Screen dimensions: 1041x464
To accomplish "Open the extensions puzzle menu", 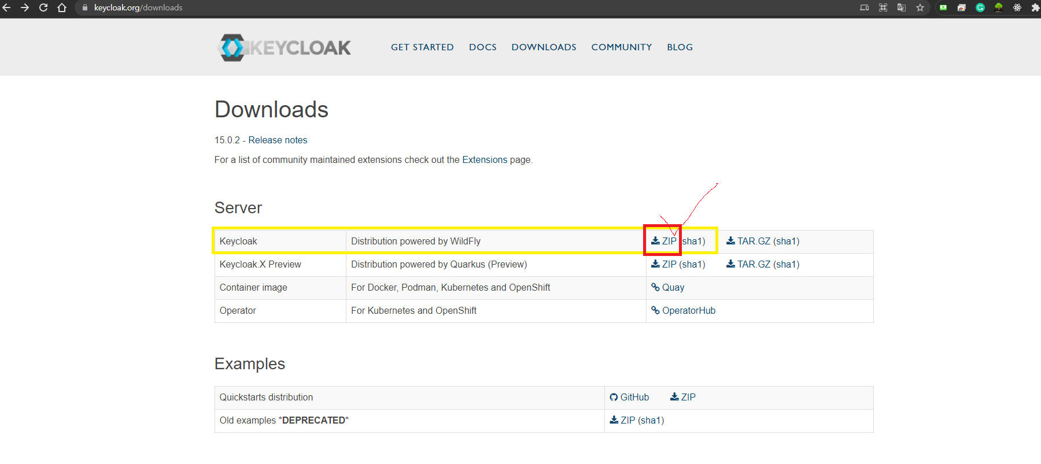I will tap(1035, 8).
